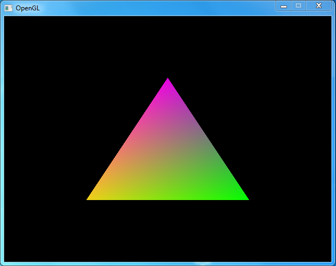
Task: Minimize the OpenGL window
Action: pos(284,6)
